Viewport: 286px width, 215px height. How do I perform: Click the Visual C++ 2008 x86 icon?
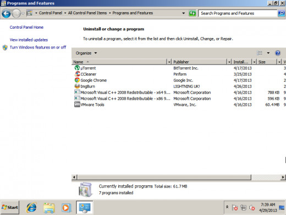pyautogui.click(x=77, y=98)
